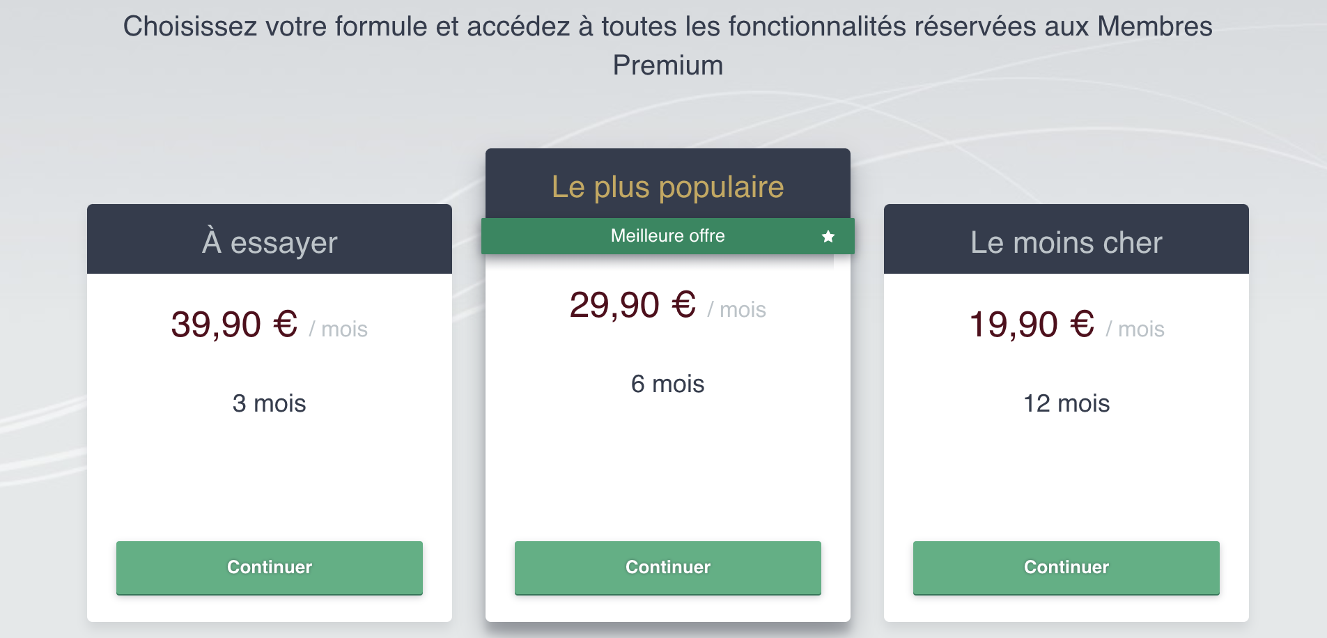The height and width of the screenshot is (638, 1327).
Task: Click '/ mois' beside the 29,90 € price
Action: coord(736,309)
